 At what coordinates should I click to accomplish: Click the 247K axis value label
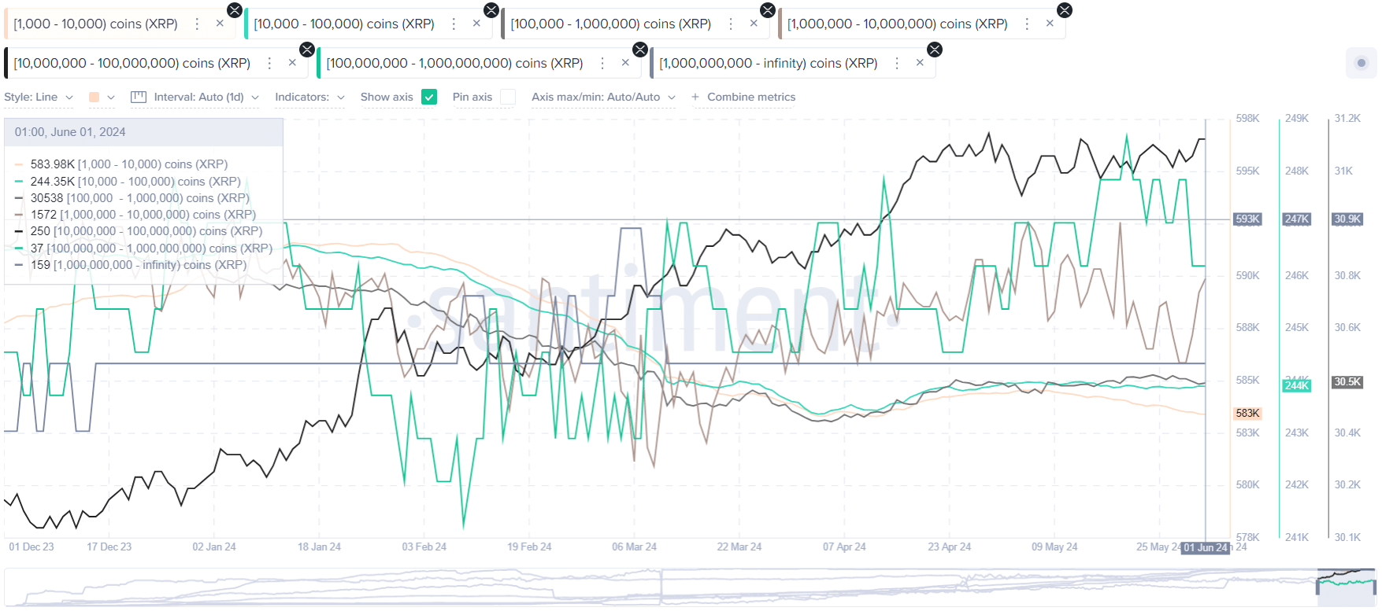click(x=1296, y=219)
